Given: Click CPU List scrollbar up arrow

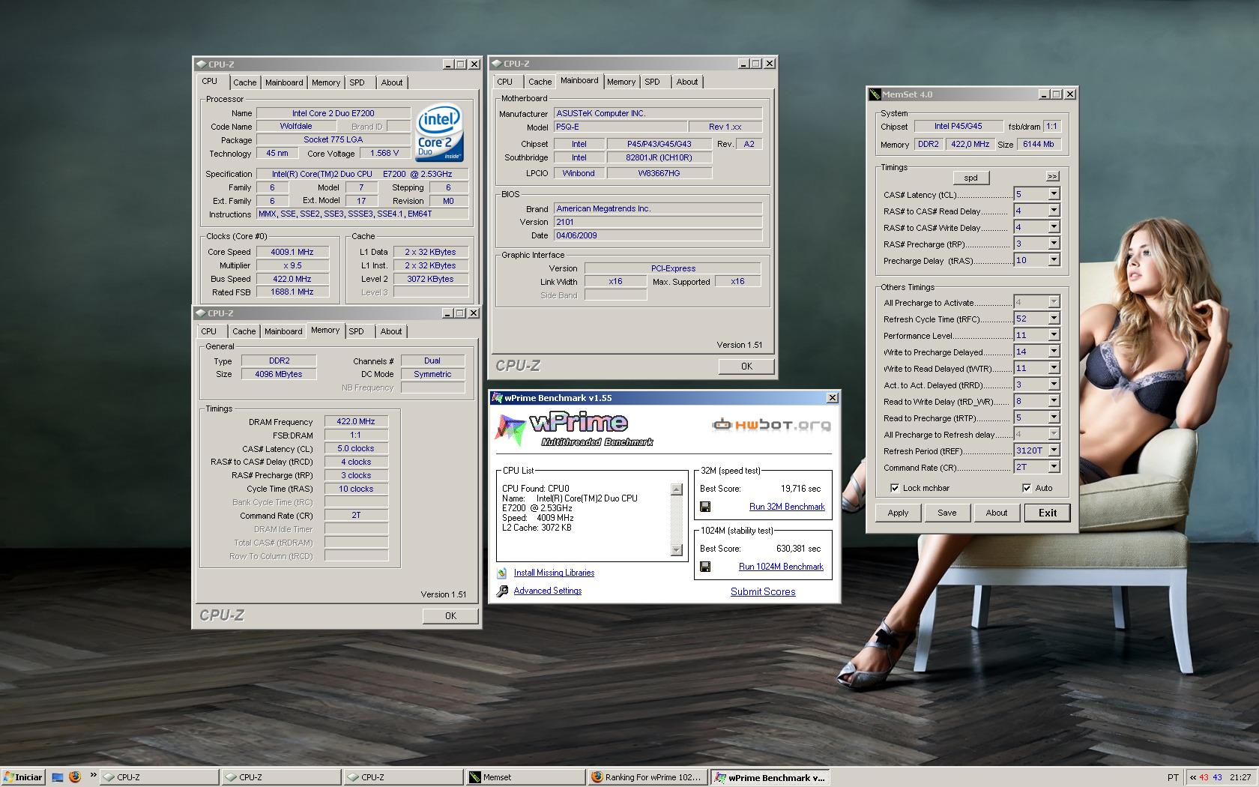Looking at the screenshot, I should pyautogui.click(x=676, y=489).
